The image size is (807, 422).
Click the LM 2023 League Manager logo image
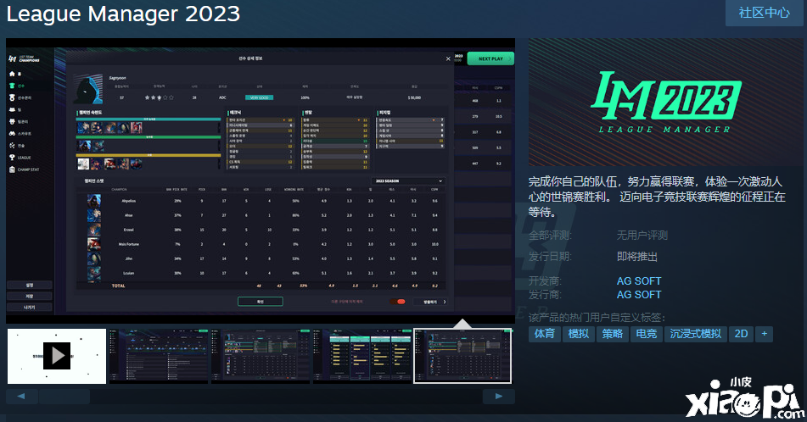665,102
